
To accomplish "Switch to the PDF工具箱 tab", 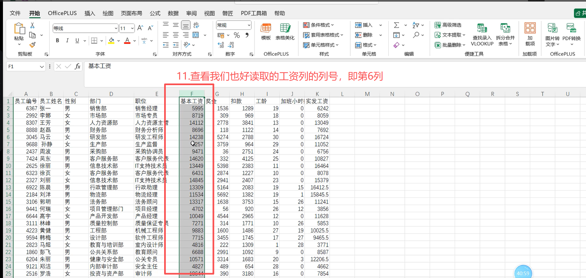I will click(254, 13).
